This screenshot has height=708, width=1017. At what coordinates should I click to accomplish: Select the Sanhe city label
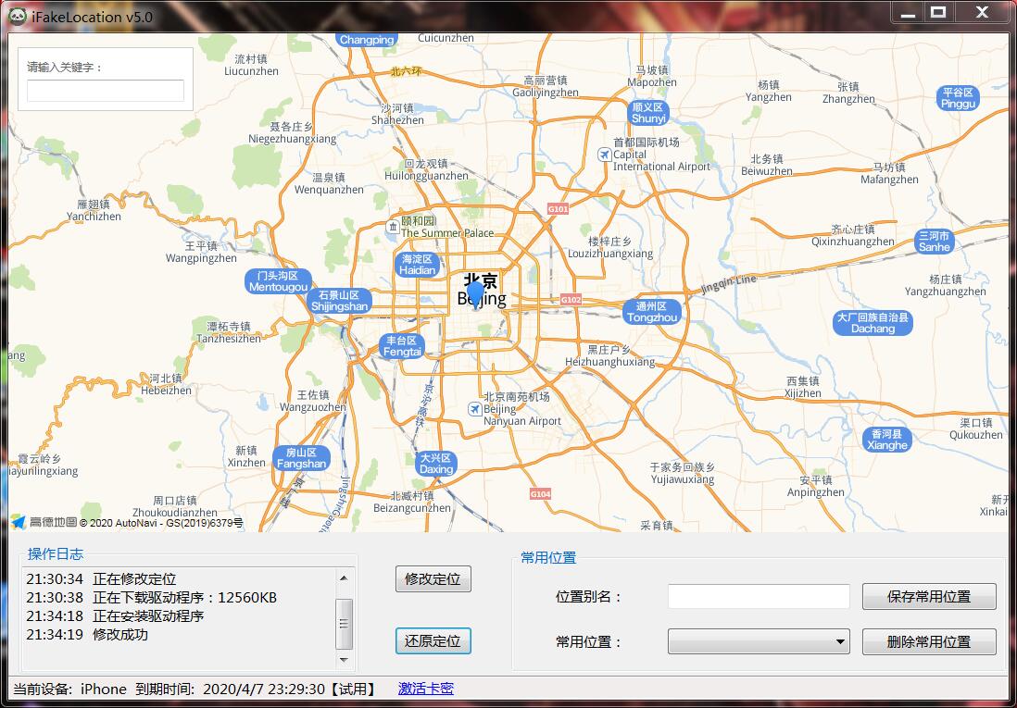934,242
